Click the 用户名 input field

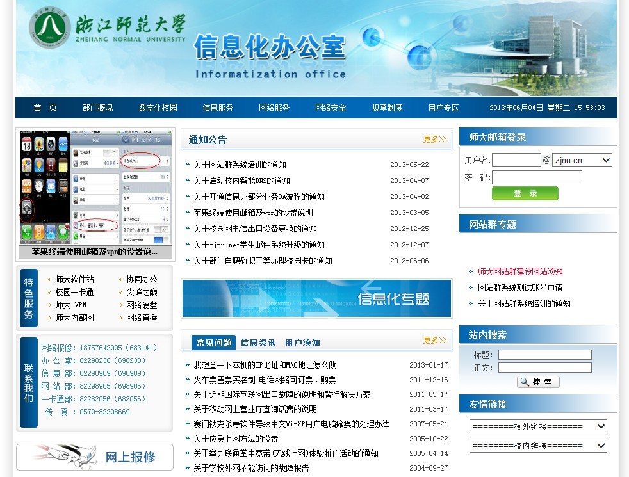point(516,160)
